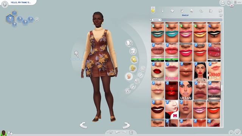Click the plumbob icon beside the name field
Image resolution: width=242 pixels, height=136 pixels.
click(x=5, y=4)
